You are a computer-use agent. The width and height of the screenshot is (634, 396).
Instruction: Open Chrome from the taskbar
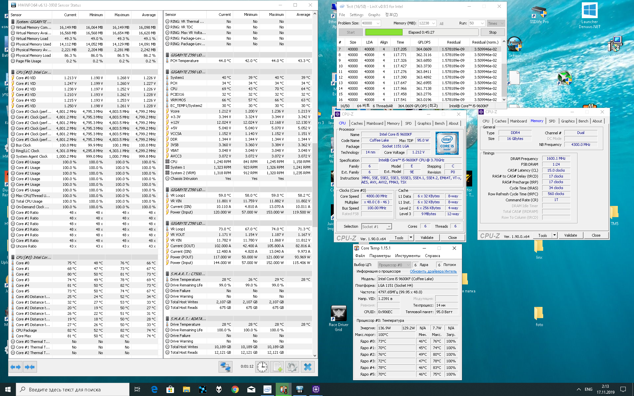point(235,389)
